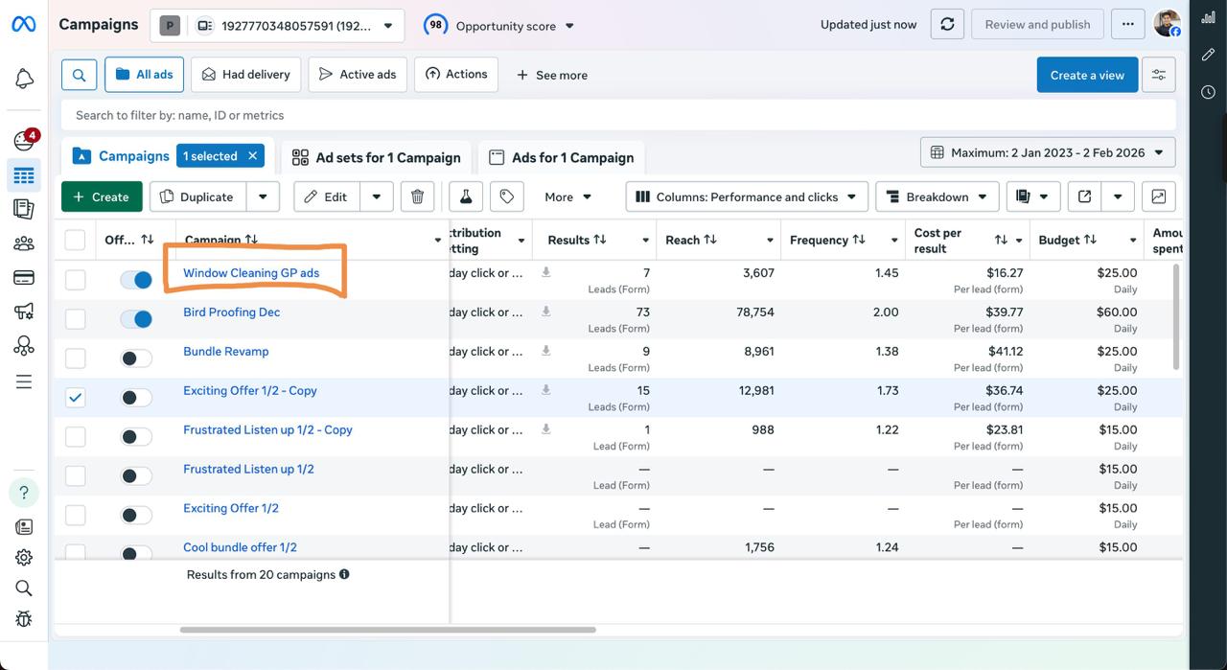The width and height of the screenshot is (1227, 670).
Task: Click Create a view button
Action: (1087, 75)
